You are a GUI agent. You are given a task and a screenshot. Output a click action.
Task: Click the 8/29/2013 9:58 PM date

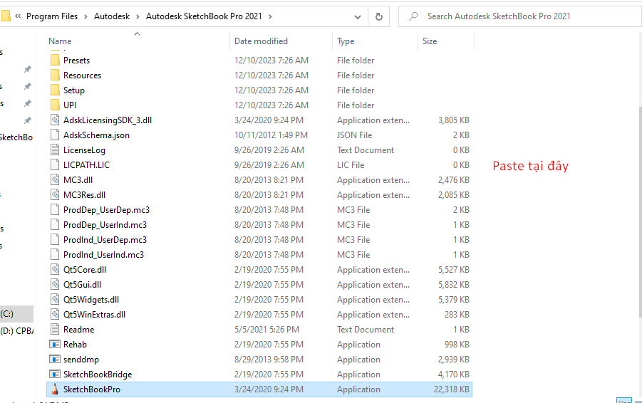coord(269,360)
